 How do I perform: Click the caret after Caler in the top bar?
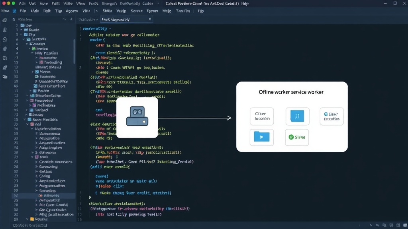[x=158, y=4]
